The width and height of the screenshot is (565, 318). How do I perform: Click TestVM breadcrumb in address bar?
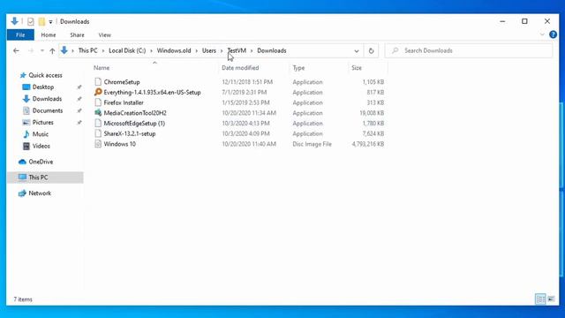tap(237, 51)
